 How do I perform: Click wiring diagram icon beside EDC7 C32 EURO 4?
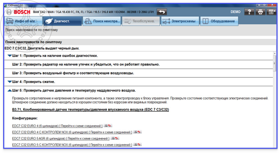[108, 126]
